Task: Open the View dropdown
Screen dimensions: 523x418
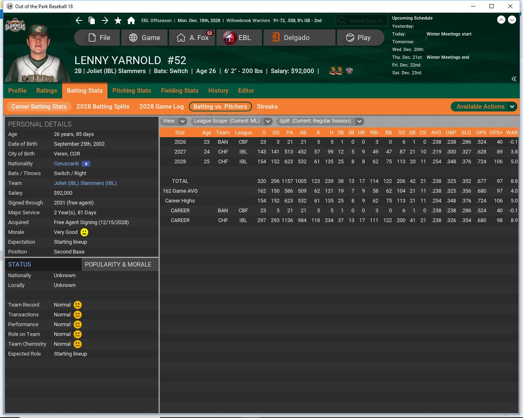Action: 174,121
